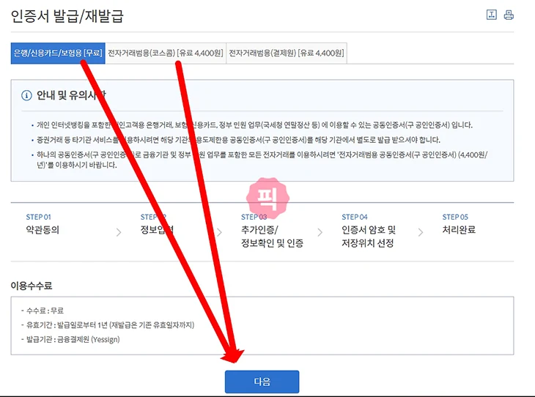This screenshot has width=535, height=397.
Task: Select the 은행/신용카드/보험용 [무료] tab
Action: click(57, 53)
